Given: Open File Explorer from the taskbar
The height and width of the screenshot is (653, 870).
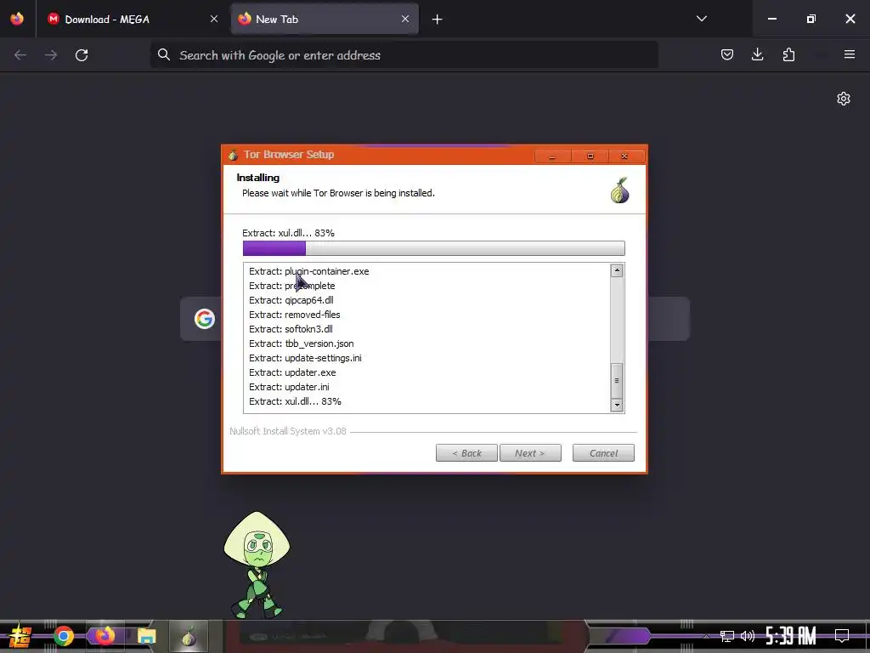Looking at the screenshot, I should pos(146,636).
